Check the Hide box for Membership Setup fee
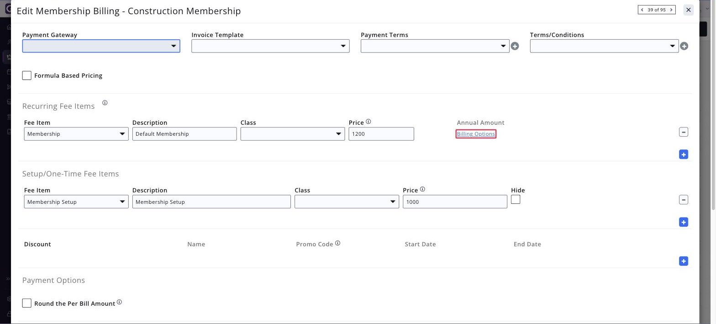This screenshot has width=716, height=324. (x=516, y=199)
